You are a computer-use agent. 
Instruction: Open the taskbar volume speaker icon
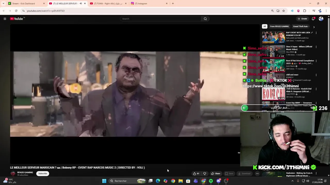tap(308, 181)
